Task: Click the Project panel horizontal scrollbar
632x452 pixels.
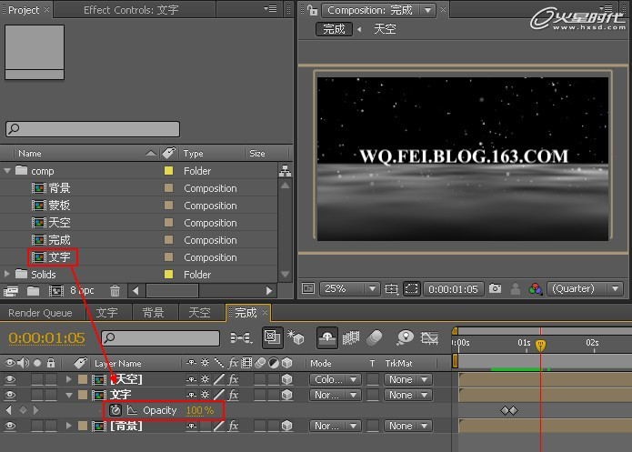Action: [x=203, y=290]
